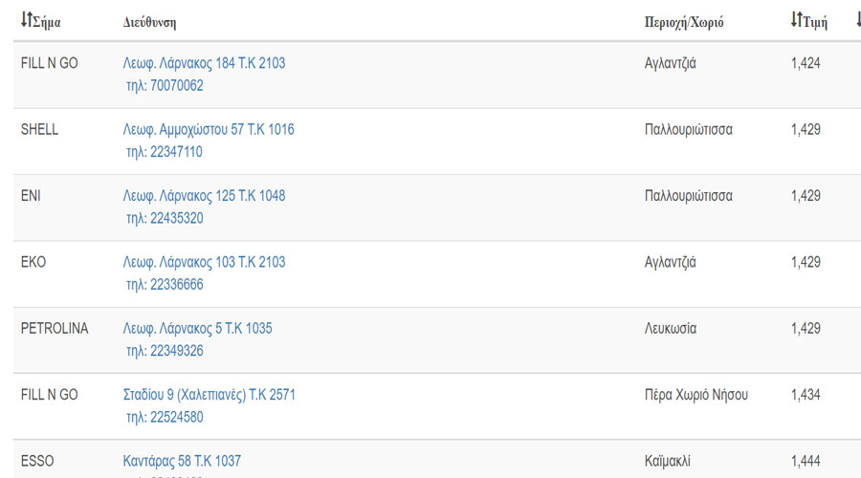Click the Λευκωσία area cell

click(x=671, y=329)
